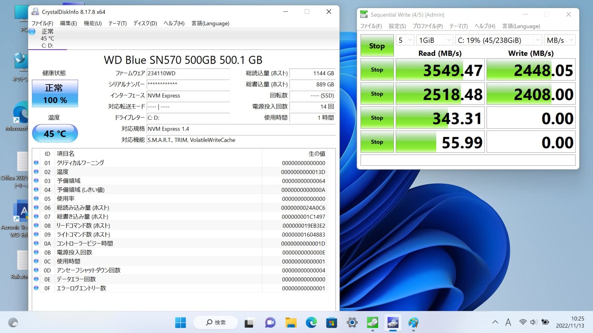593x333 pixels.
Task: Open the Microsoft Edge taskbar icon
Action: [x=311, y=323]
